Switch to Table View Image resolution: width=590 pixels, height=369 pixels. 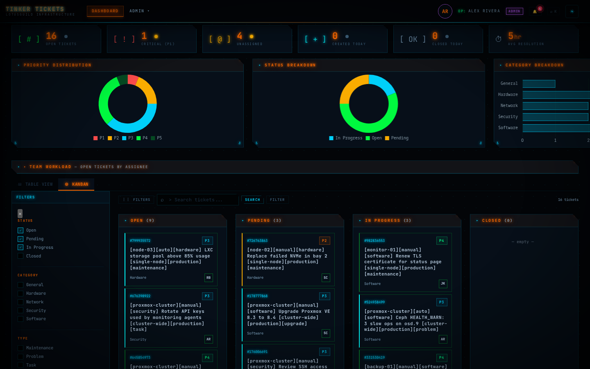click(35, 184)
